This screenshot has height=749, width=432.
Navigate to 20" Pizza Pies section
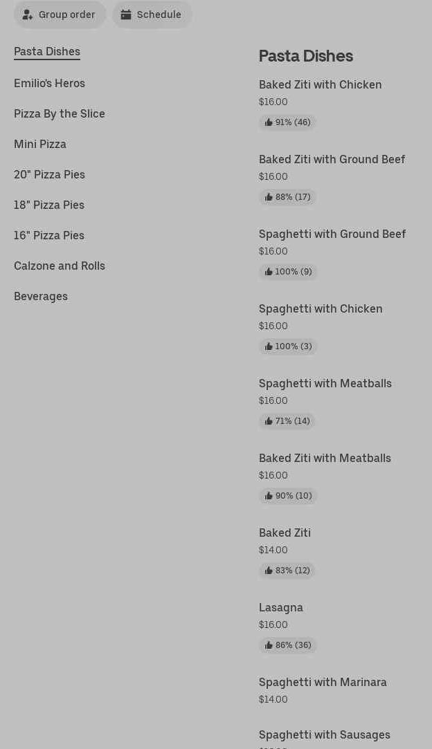tap(49, 174)
